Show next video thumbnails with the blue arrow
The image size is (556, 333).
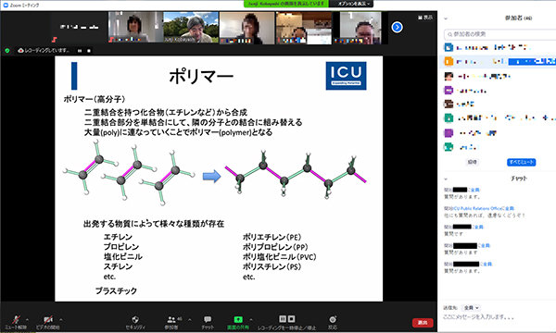pos(397,27)
